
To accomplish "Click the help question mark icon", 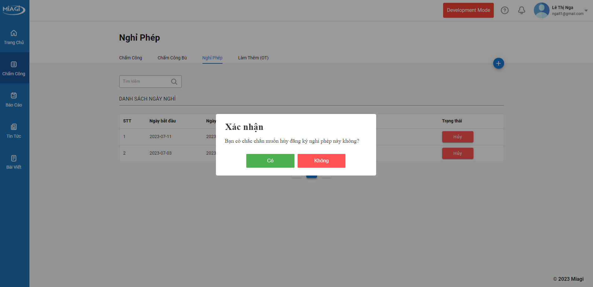I will tap(504, 10).
